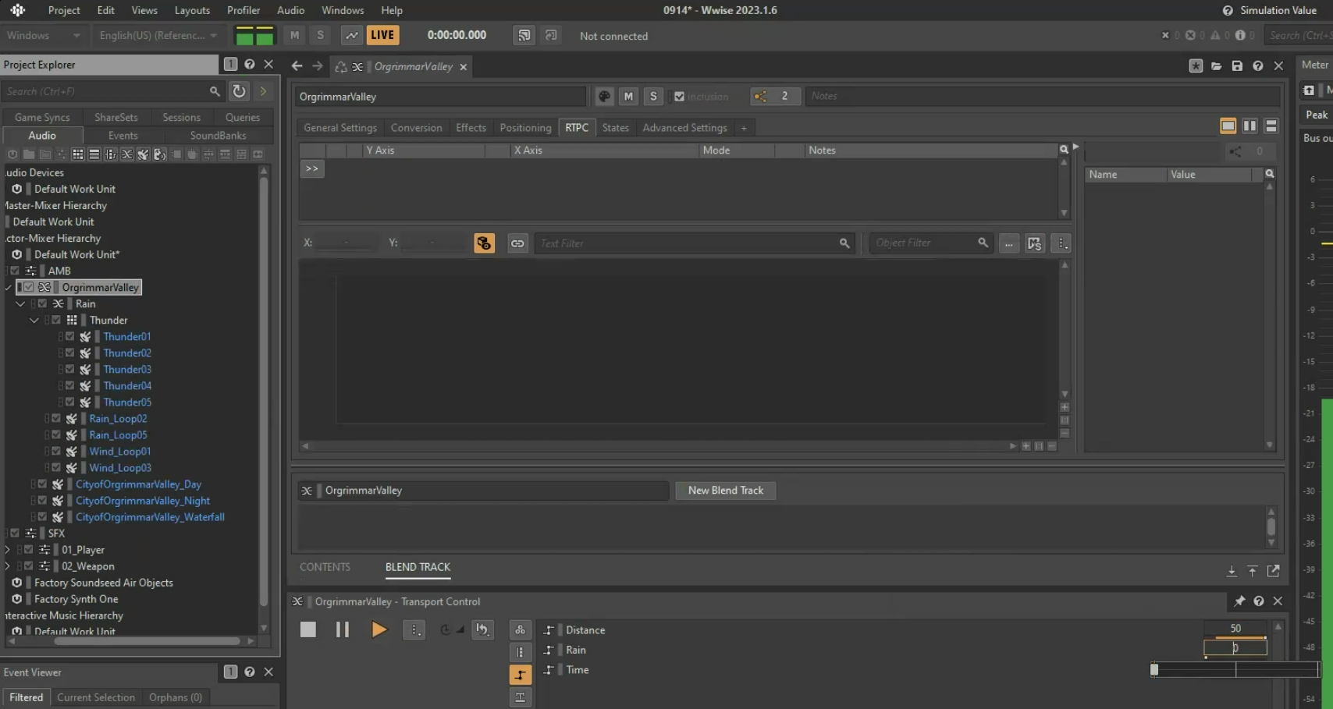This screenshot has height=709, width=1333.
Task: Show Switches view in Transport Control
Action: click(x=521, y=652)
